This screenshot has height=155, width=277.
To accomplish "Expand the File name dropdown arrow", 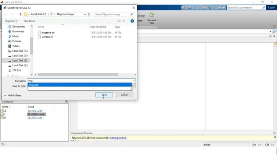I will [134, 81].
